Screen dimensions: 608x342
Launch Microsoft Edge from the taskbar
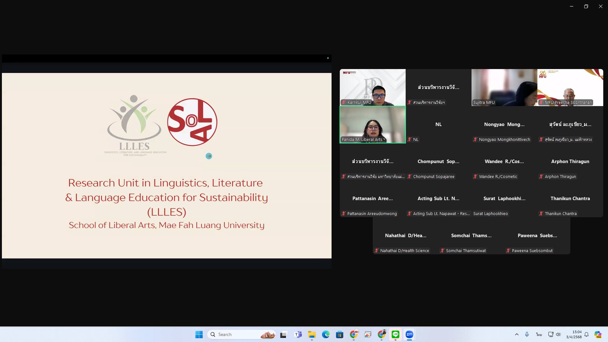[x=326, y=334]
